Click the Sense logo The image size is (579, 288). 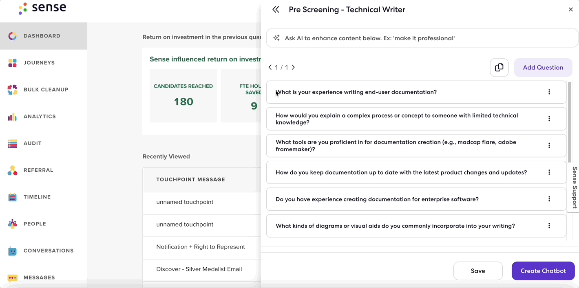42,8
